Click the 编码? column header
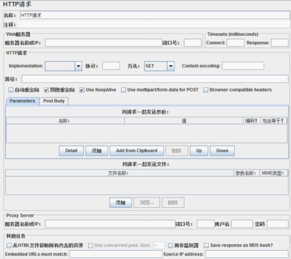The width and height of the screenshot is (291, 259). point(252,121)
